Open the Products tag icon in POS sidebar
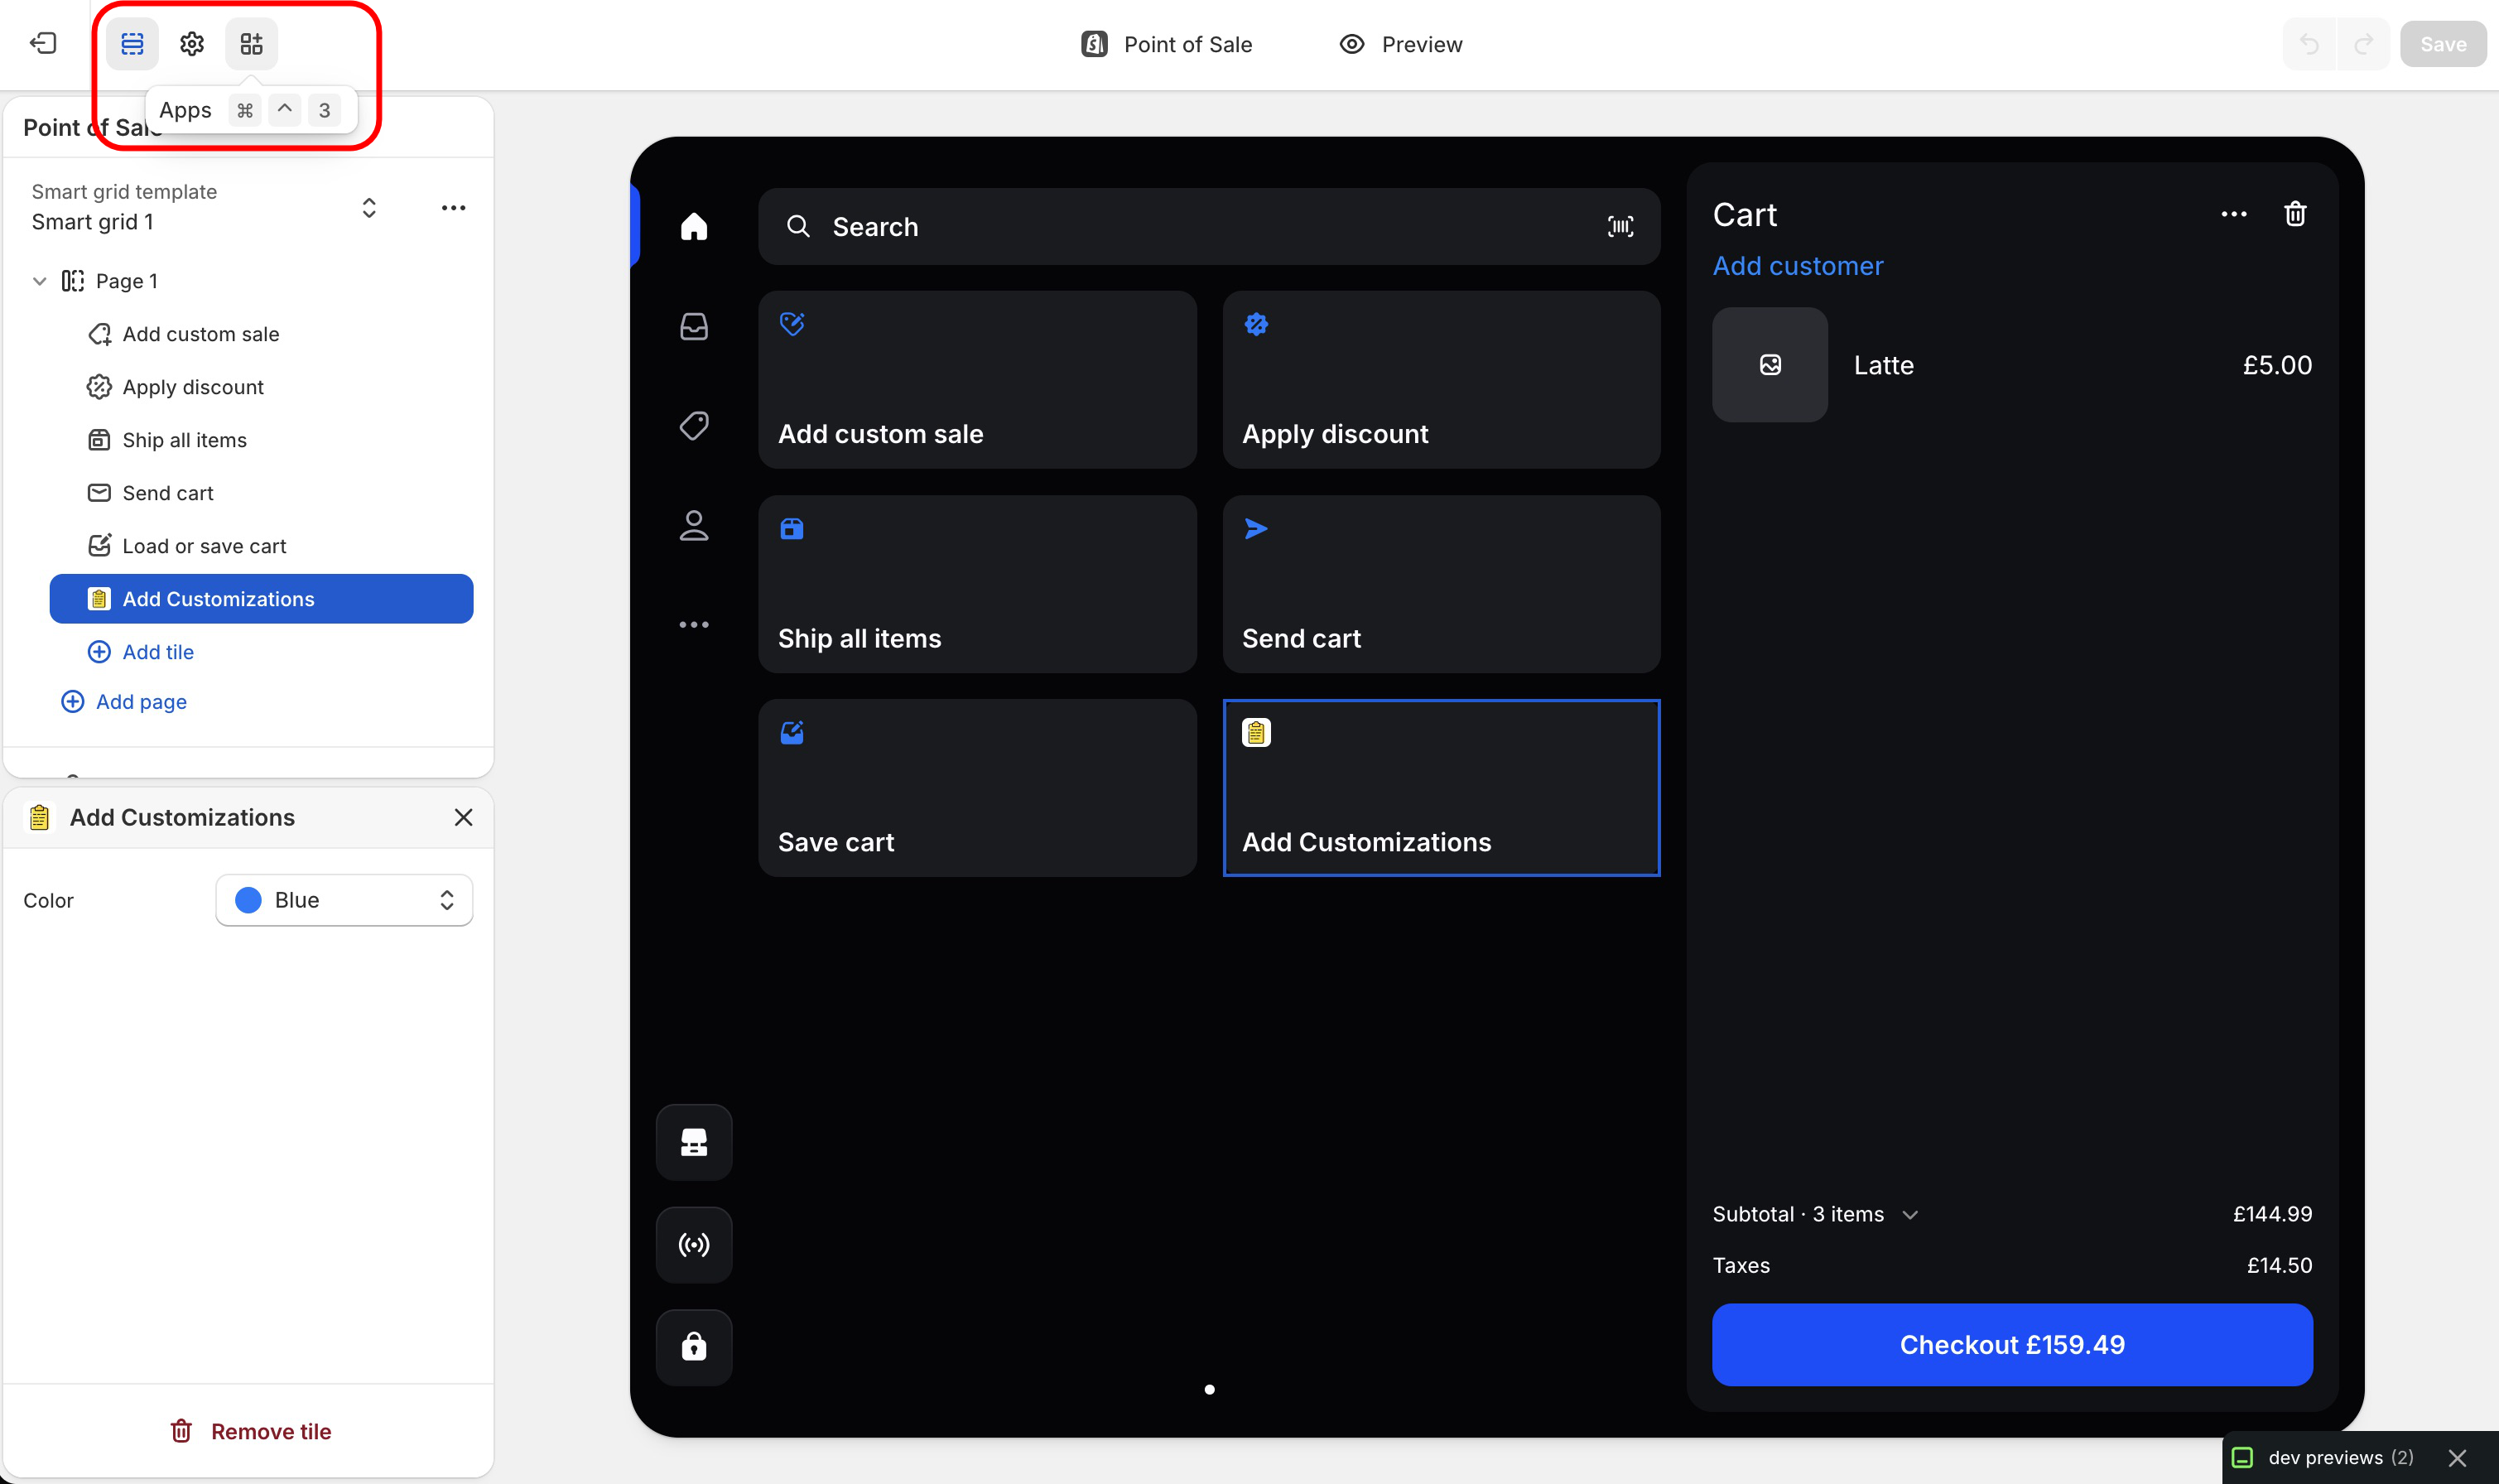The width and height of the screenshot is (2499, 1484). pyautogui.click(x=694, y=426)
